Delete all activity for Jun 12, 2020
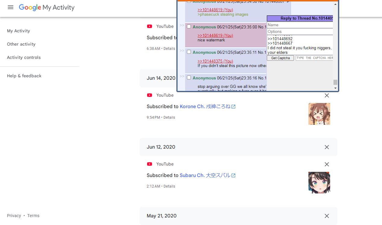 (327, 147)
